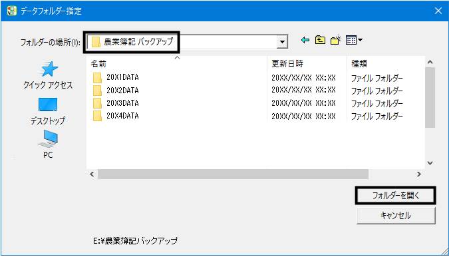Create a new folder icon
The image size is (449, 257).
pos(335,40)
